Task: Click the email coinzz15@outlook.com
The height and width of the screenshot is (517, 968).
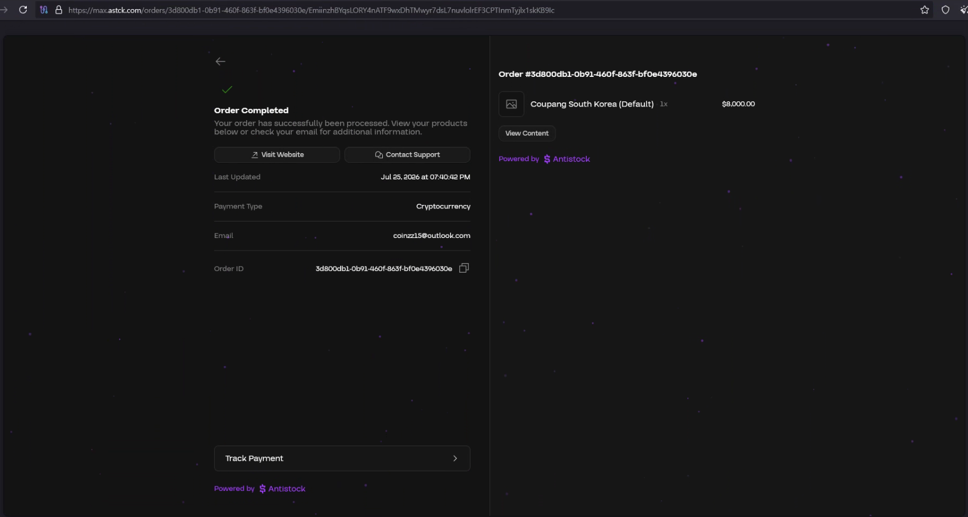Action: 432,236
